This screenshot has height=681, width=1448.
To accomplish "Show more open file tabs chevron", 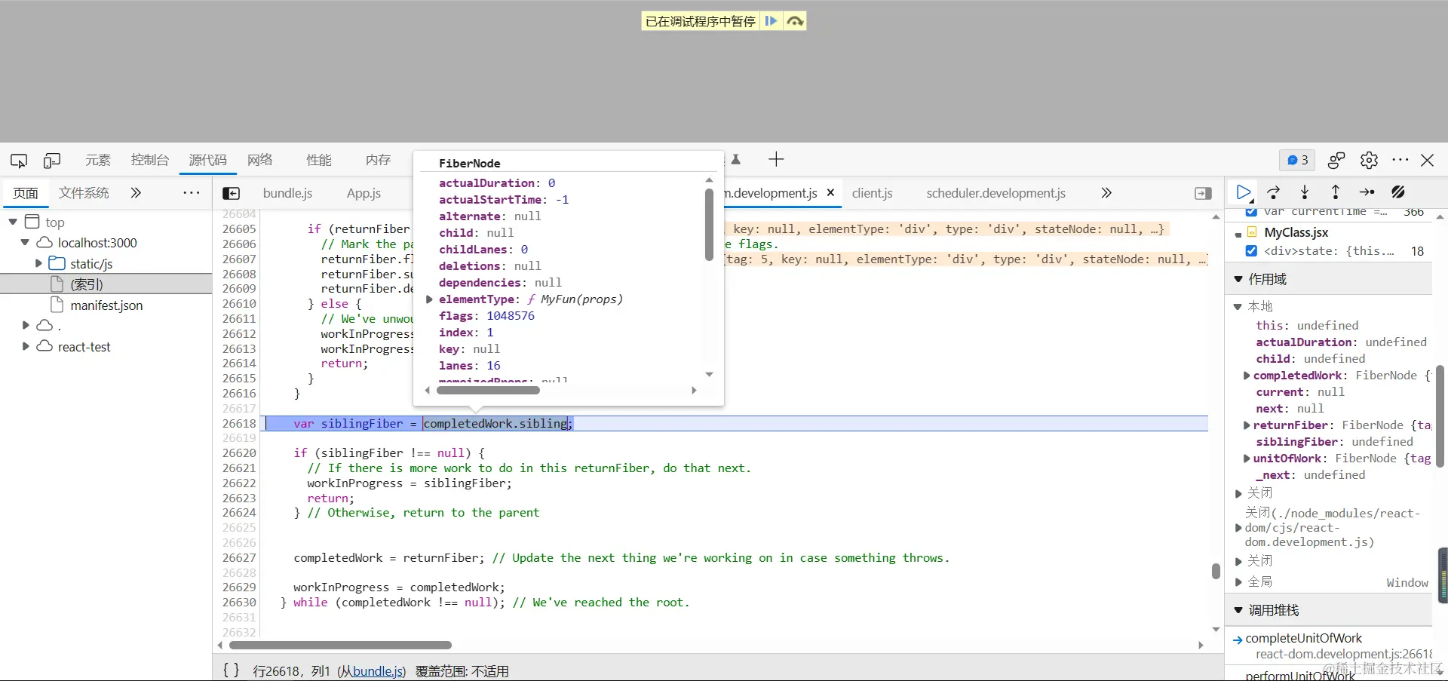I will (x=1106, y=193).
